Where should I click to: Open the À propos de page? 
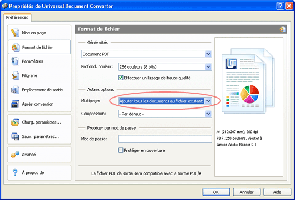click(x=39, y=172)
